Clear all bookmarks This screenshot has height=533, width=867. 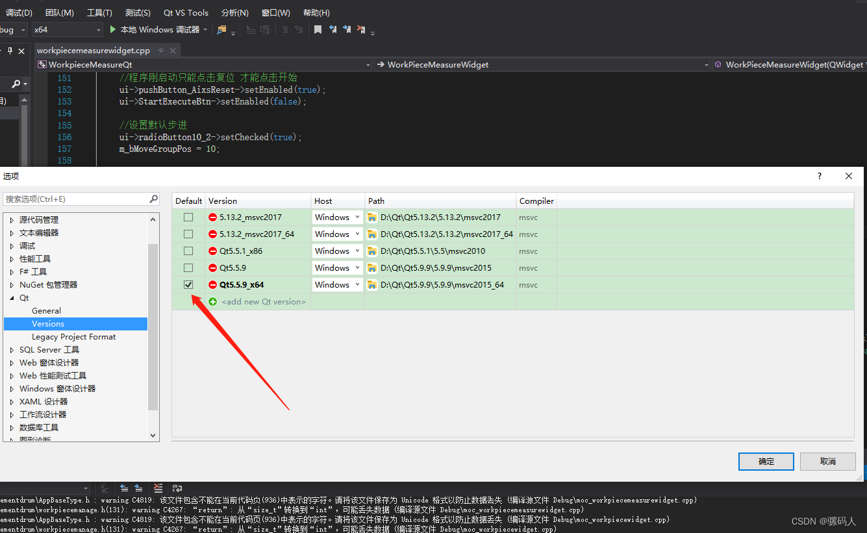(362, 29)
